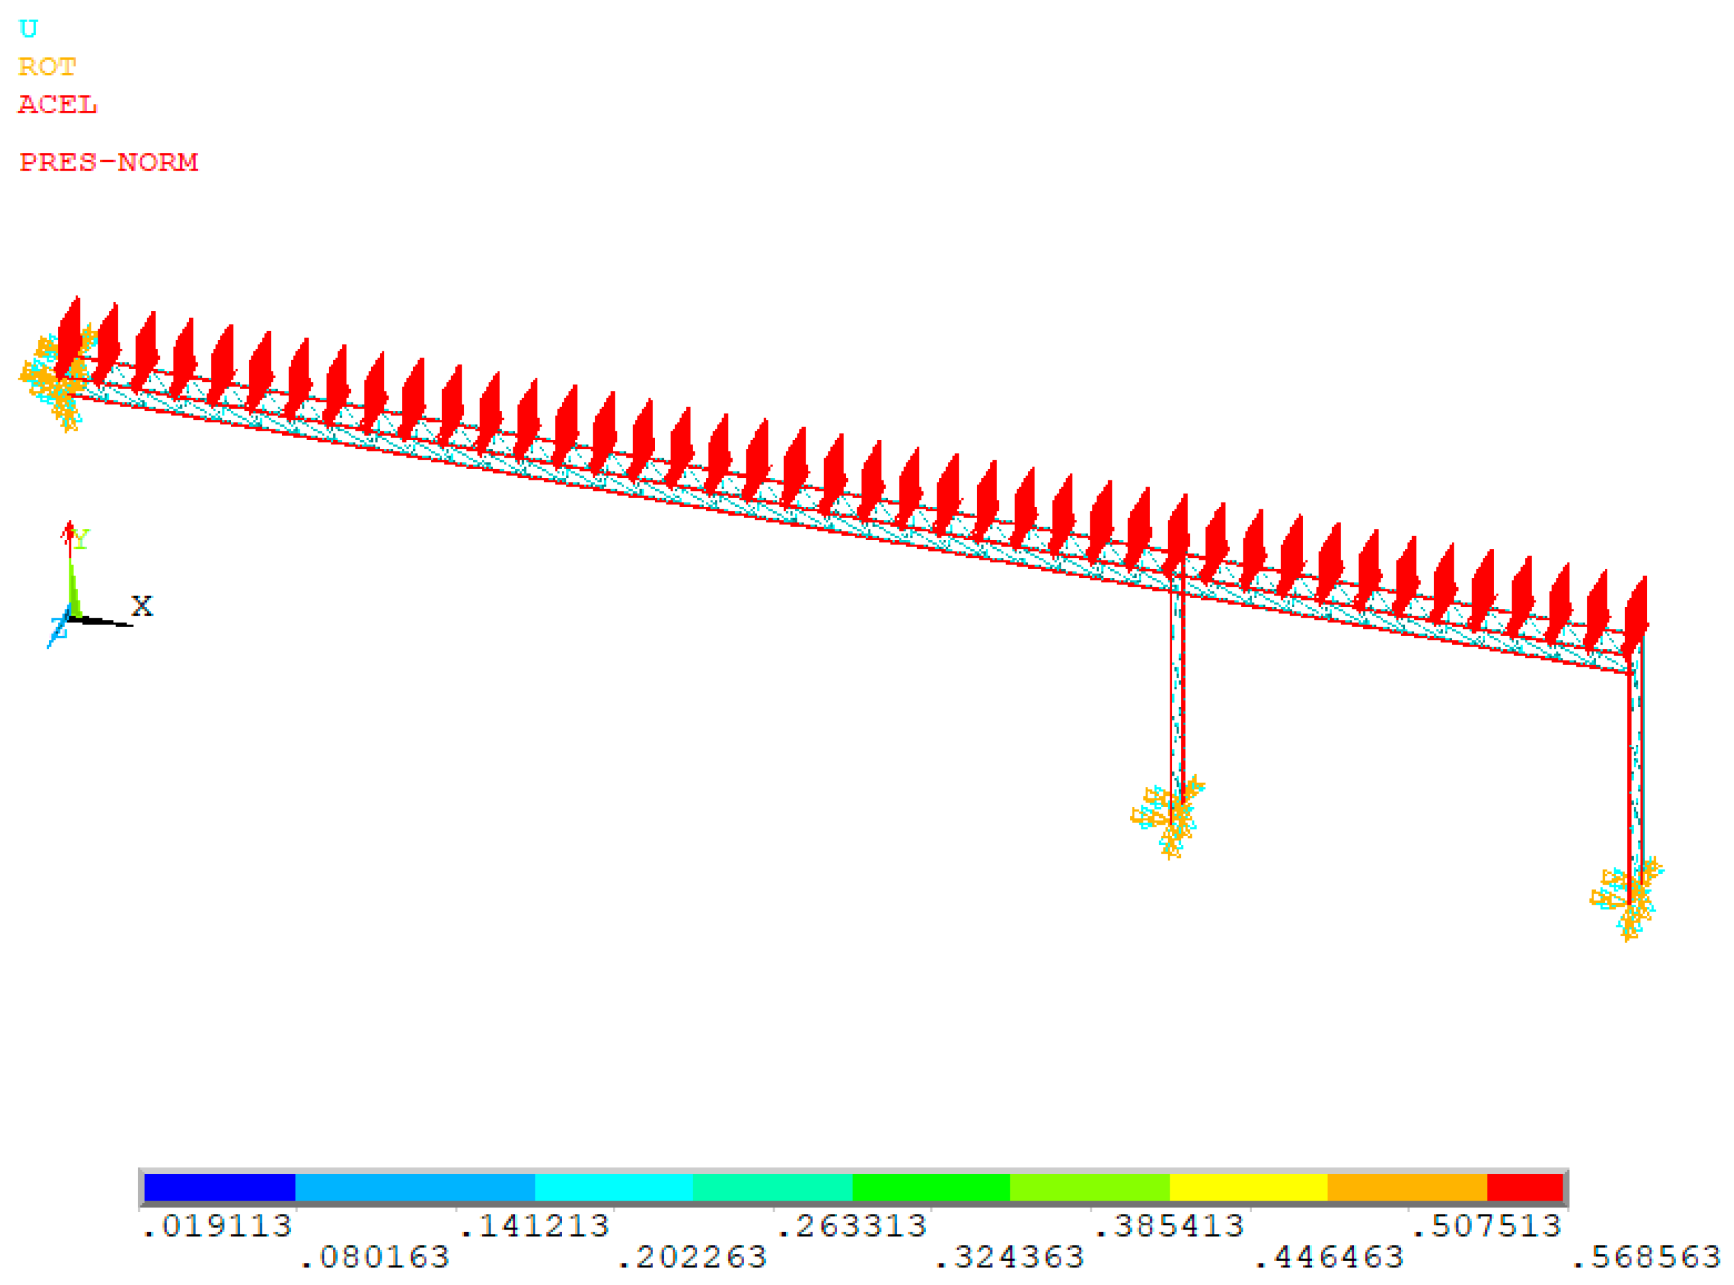This screenshot has height=1285, width=1734.
Task: Pick the dark blue contour color band
Action: (x=219, y=1188)
